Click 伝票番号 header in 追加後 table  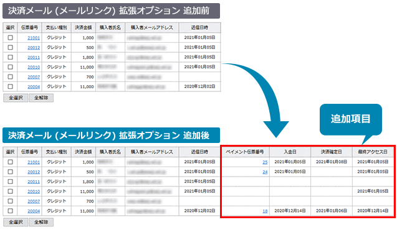pyautogui.click(x=30, y=152)
